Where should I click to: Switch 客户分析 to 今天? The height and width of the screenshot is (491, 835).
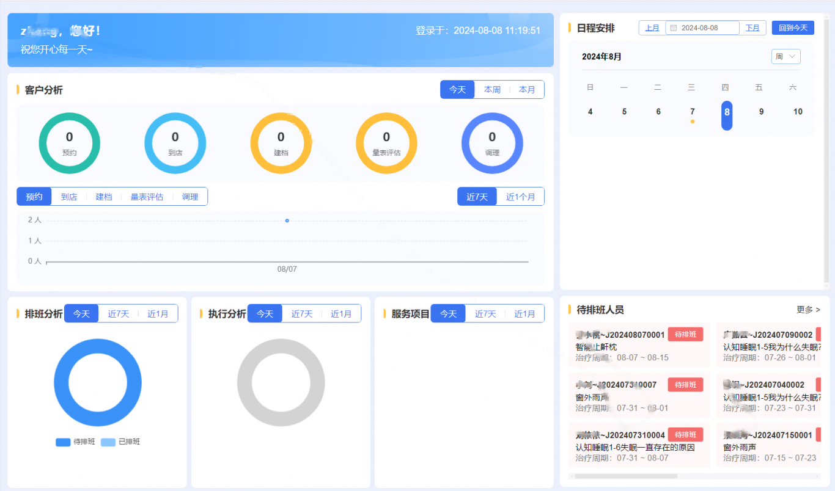point(458,90)
